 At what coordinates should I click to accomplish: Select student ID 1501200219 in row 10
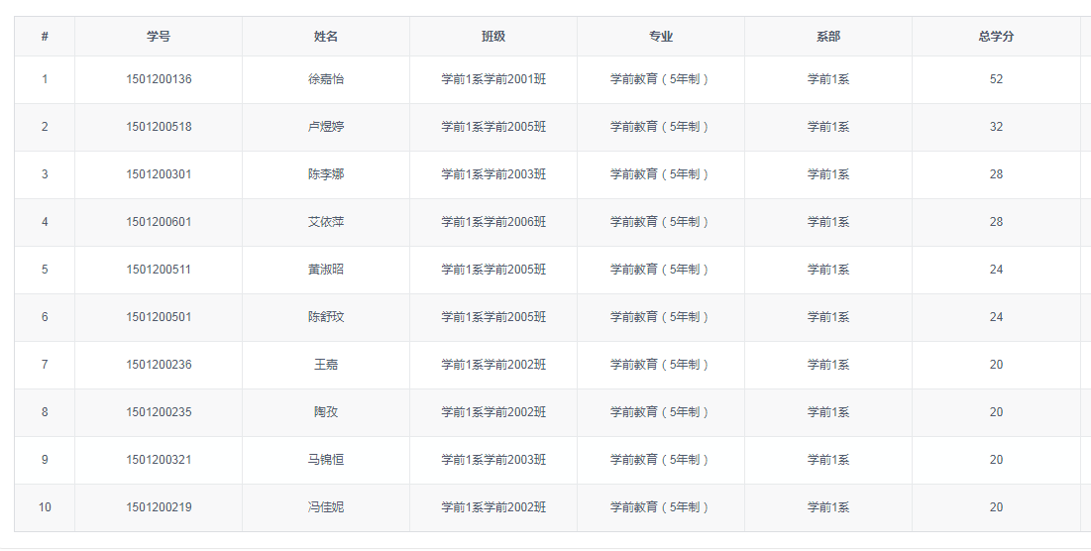tap(159, 507)
